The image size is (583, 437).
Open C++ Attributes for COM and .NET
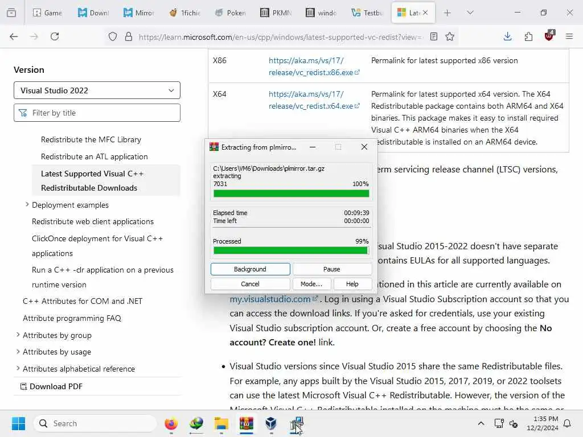pyautogui.click(x=83, y=301)
